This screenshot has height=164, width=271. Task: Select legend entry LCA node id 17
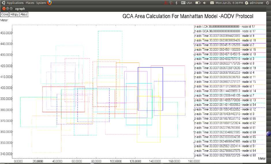coord(225,27)
